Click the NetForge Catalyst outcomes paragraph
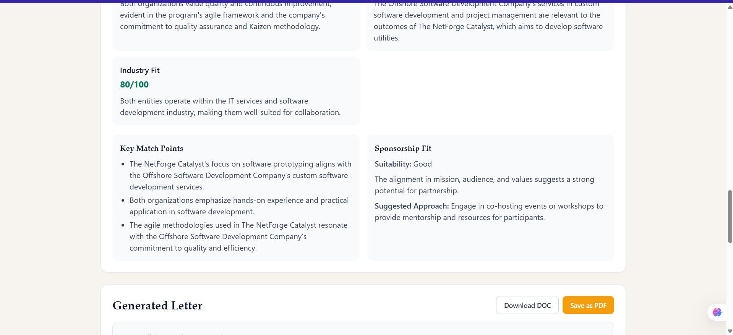This screenshot has width=733, height=335. coord(488,21)
